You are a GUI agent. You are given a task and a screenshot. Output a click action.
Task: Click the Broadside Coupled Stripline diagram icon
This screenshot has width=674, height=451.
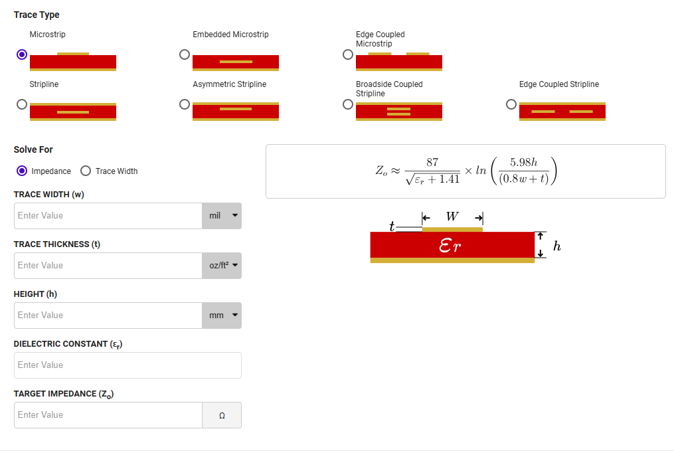pos(399,112)
